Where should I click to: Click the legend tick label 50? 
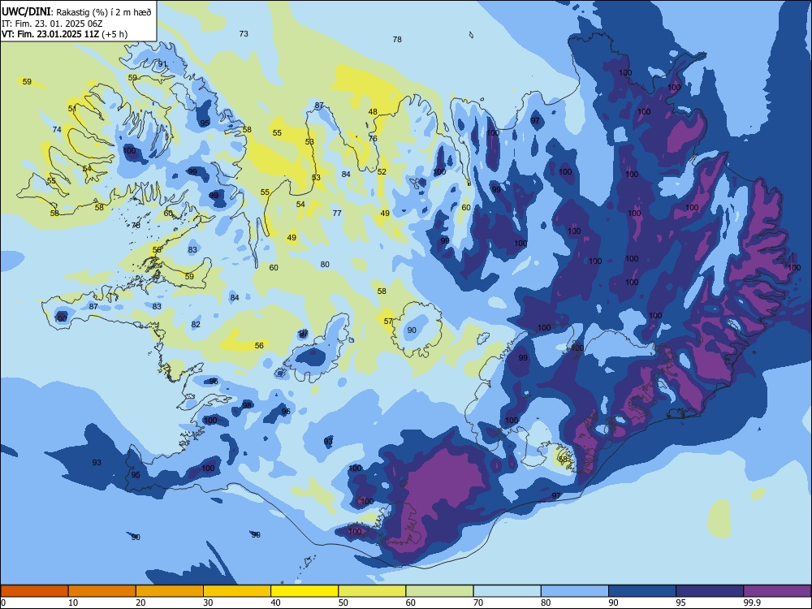(x=343, y=603)
